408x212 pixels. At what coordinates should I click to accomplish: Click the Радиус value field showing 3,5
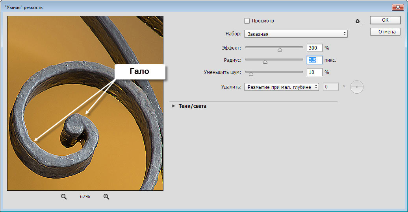pos(314,60)
